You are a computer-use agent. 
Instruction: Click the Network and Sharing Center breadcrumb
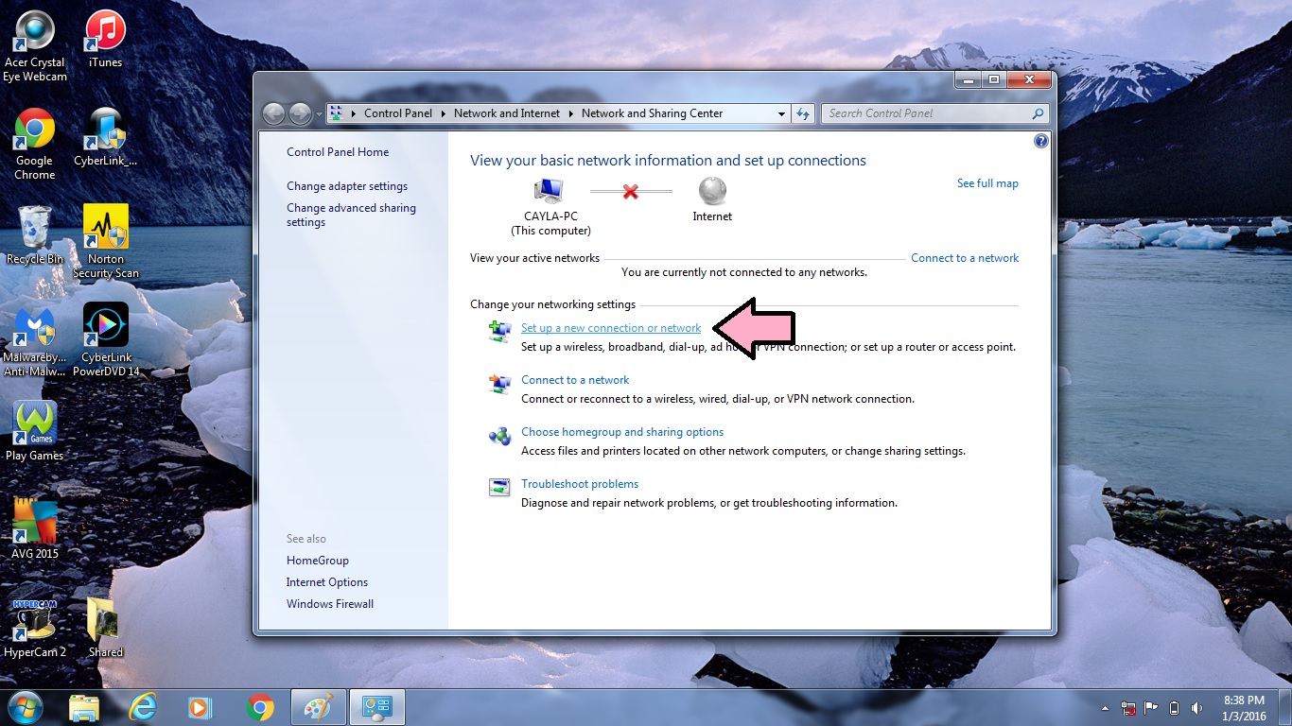coord(653,113)
